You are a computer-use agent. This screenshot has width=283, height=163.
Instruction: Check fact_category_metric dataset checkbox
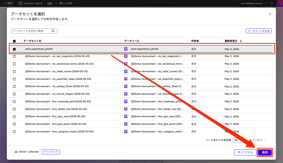tap(14, 132)
